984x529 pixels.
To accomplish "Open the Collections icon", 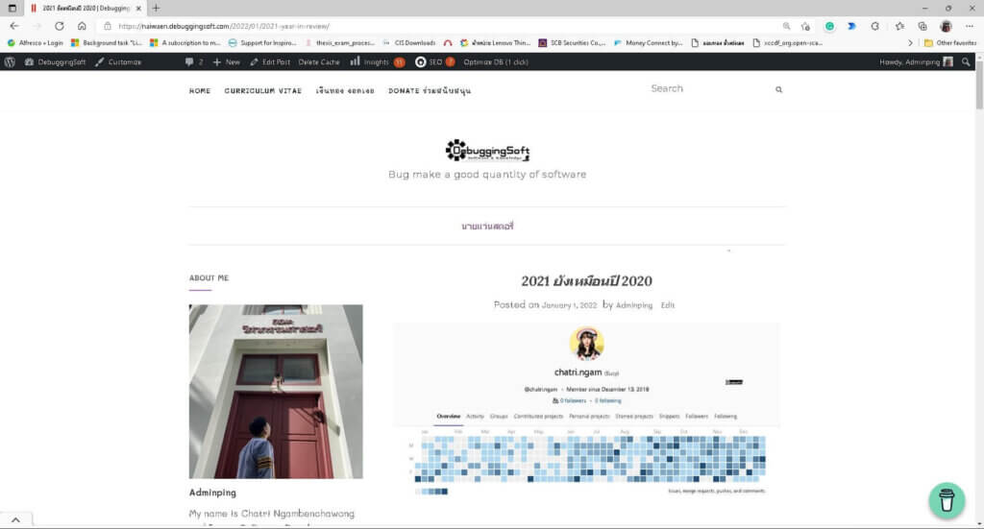I will point(922,26).
